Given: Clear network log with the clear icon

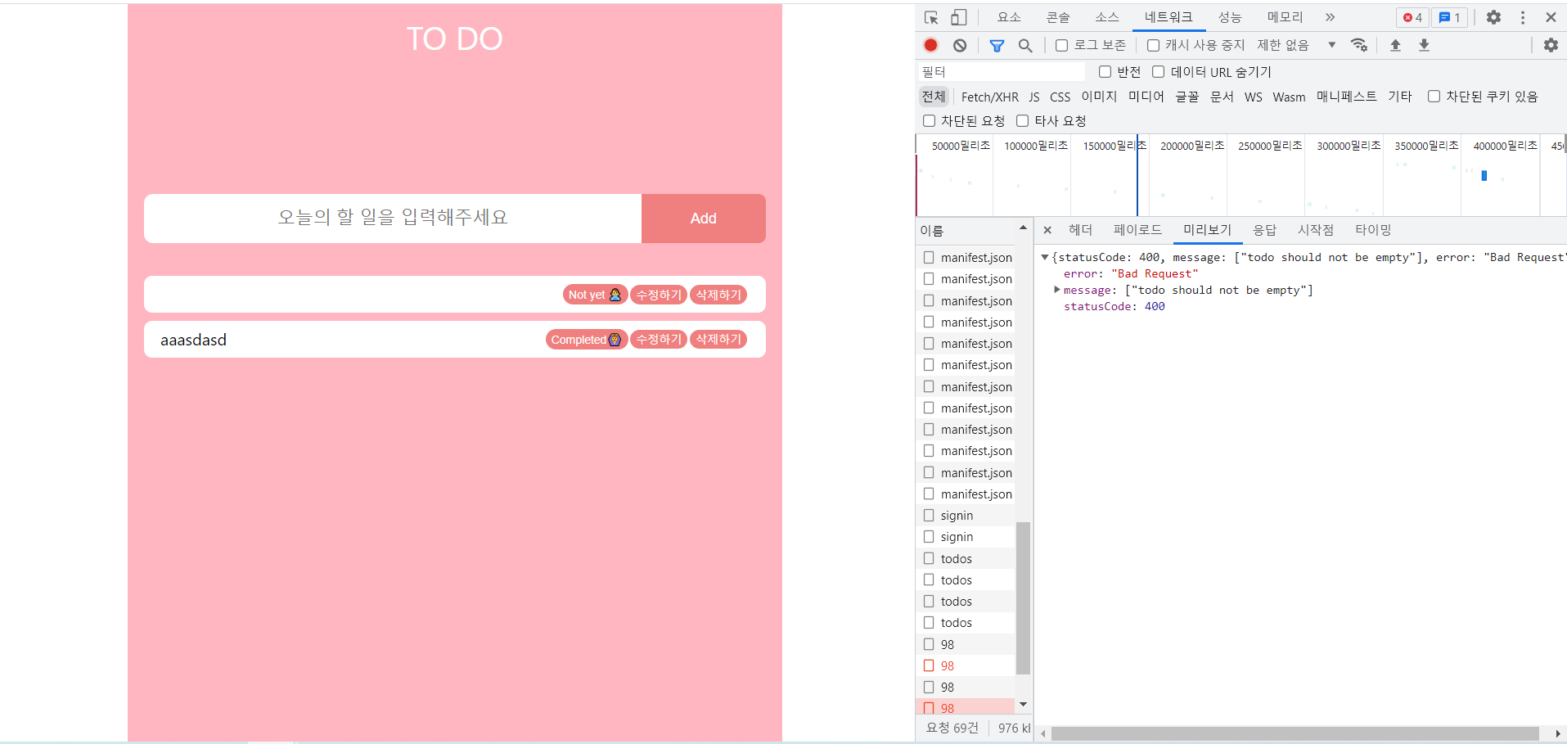Looking at the screenshot, I should pos(960,45).
